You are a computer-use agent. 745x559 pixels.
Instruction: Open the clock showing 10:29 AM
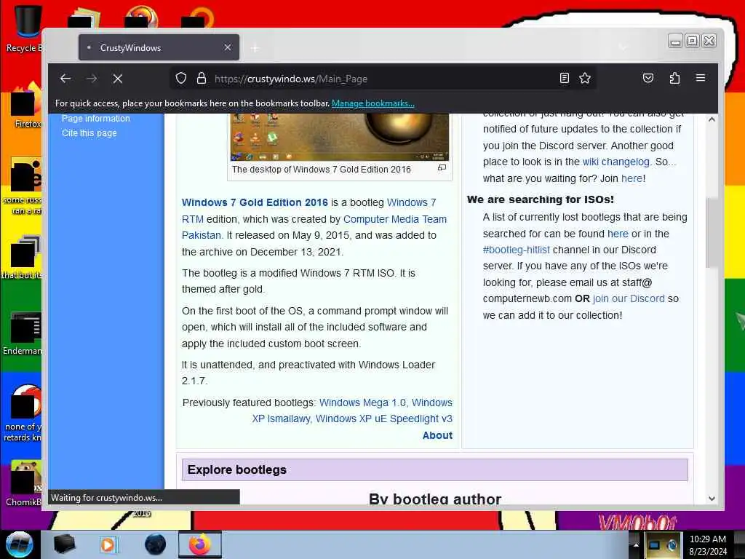pos(707,544)
